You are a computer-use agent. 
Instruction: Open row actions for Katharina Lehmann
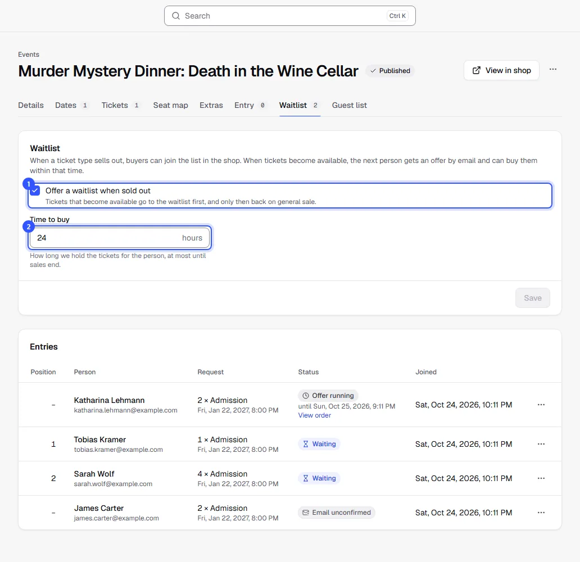(x=541, y=405)
